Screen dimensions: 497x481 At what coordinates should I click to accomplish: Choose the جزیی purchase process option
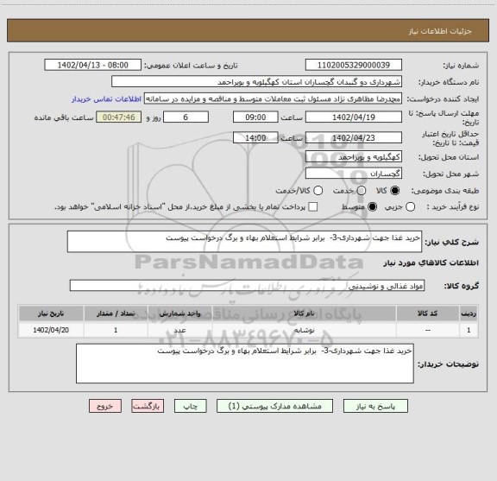pos(410,207)
